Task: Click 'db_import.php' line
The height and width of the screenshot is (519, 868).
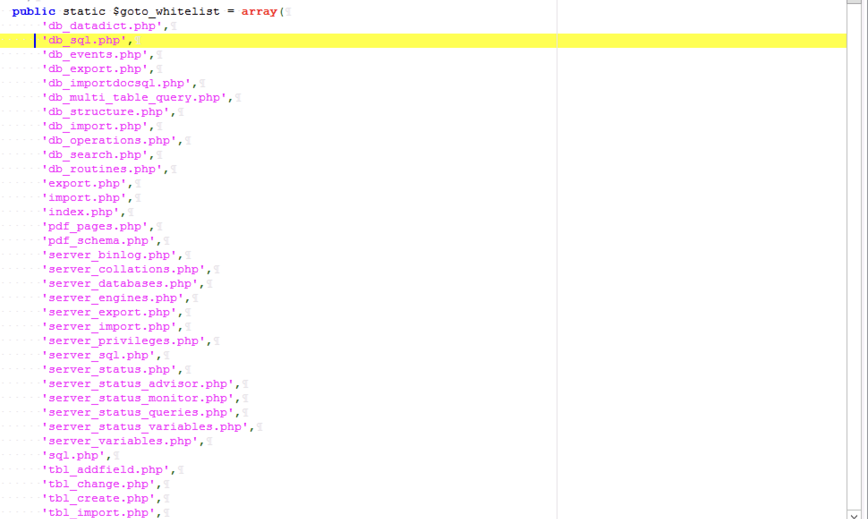Action: click(x=95, y=126)
